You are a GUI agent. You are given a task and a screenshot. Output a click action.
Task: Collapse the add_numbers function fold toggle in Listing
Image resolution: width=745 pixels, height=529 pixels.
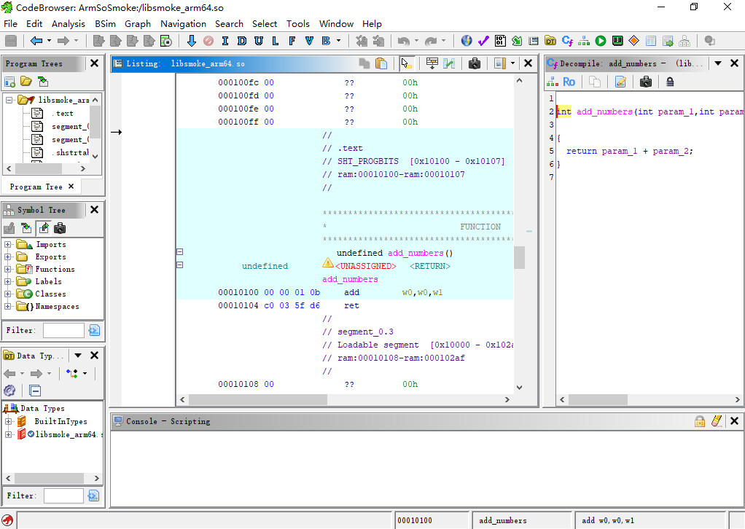[x=179, y=251]
